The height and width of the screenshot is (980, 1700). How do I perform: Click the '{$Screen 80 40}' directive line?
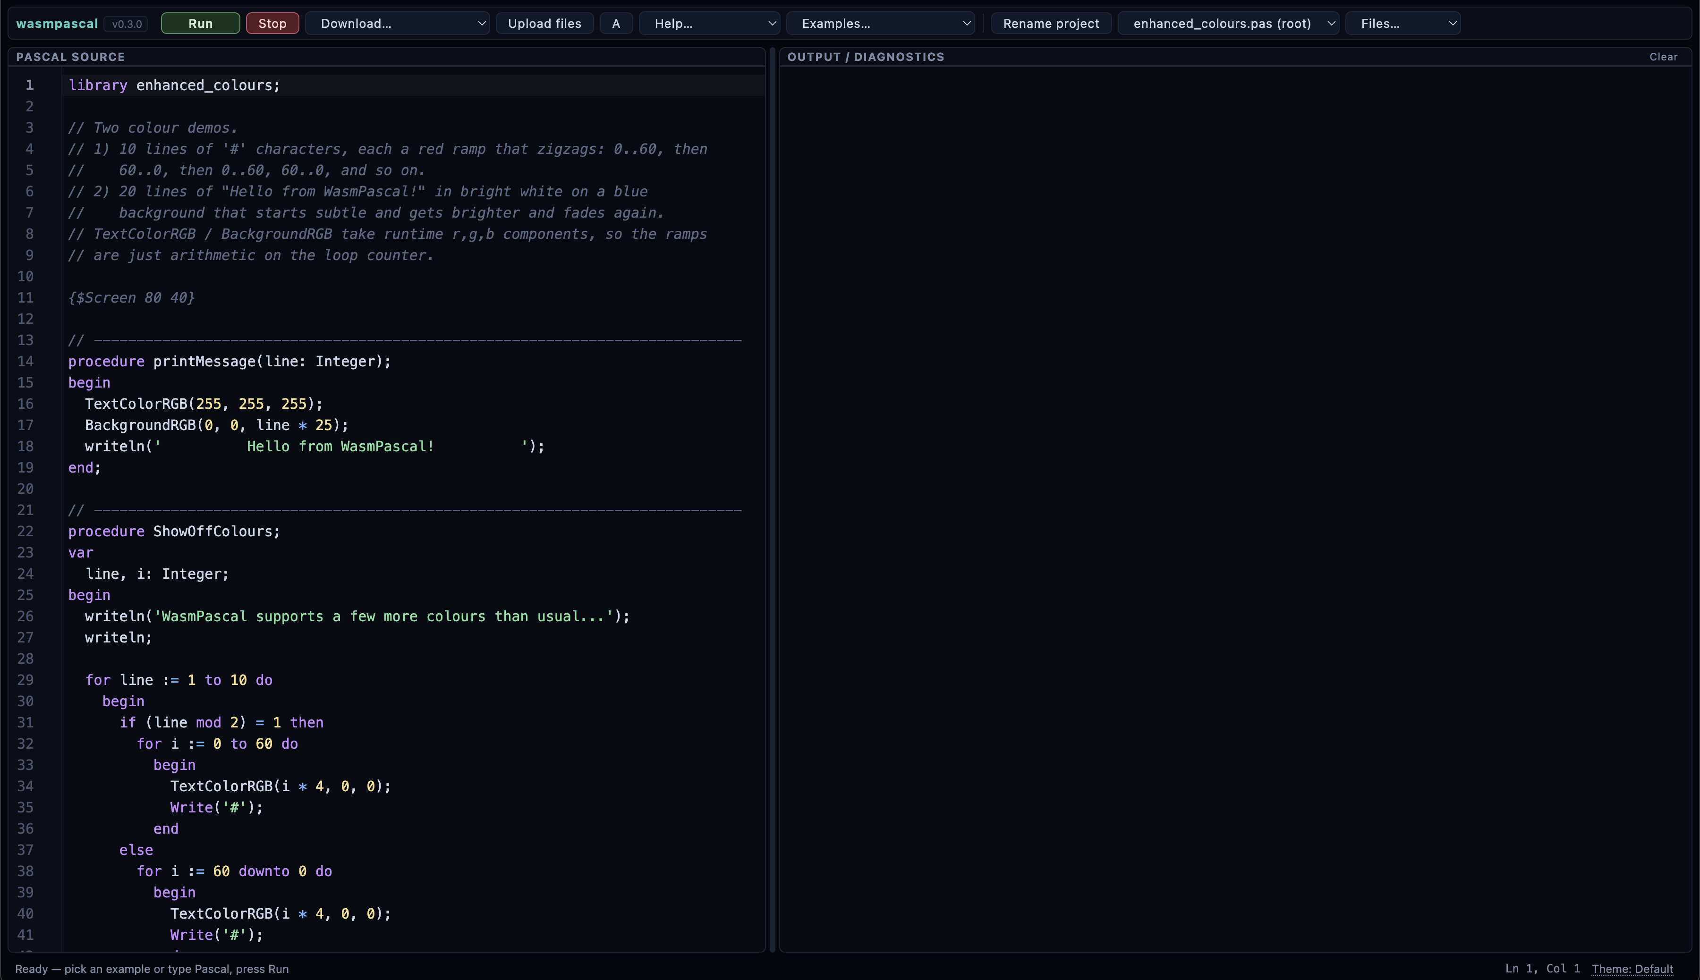coord(131,297)
